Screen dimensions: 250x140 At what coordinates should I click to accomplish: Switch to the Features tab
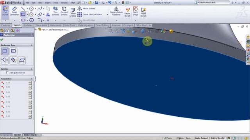point(6,25)
